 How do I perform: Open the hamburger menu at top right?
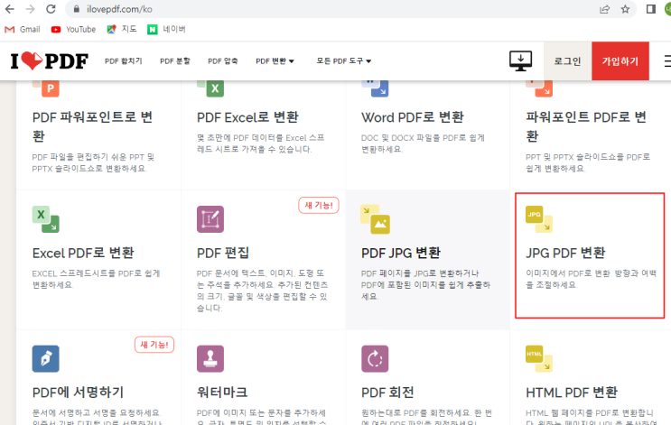[x=666, y=61]
